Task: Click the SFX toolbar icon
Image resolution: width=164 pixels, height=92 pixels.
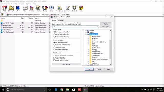Action: click(x=81, y=8)
